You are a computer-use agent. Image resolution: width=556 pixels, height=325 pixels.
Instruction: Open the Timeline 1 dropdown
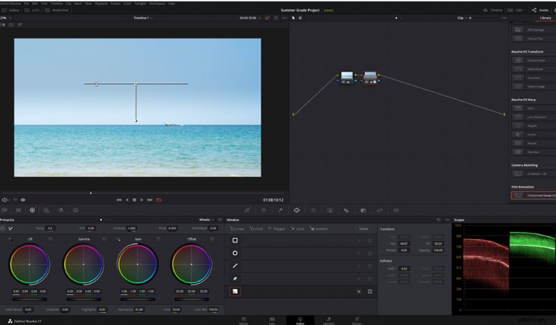[143, 18]
